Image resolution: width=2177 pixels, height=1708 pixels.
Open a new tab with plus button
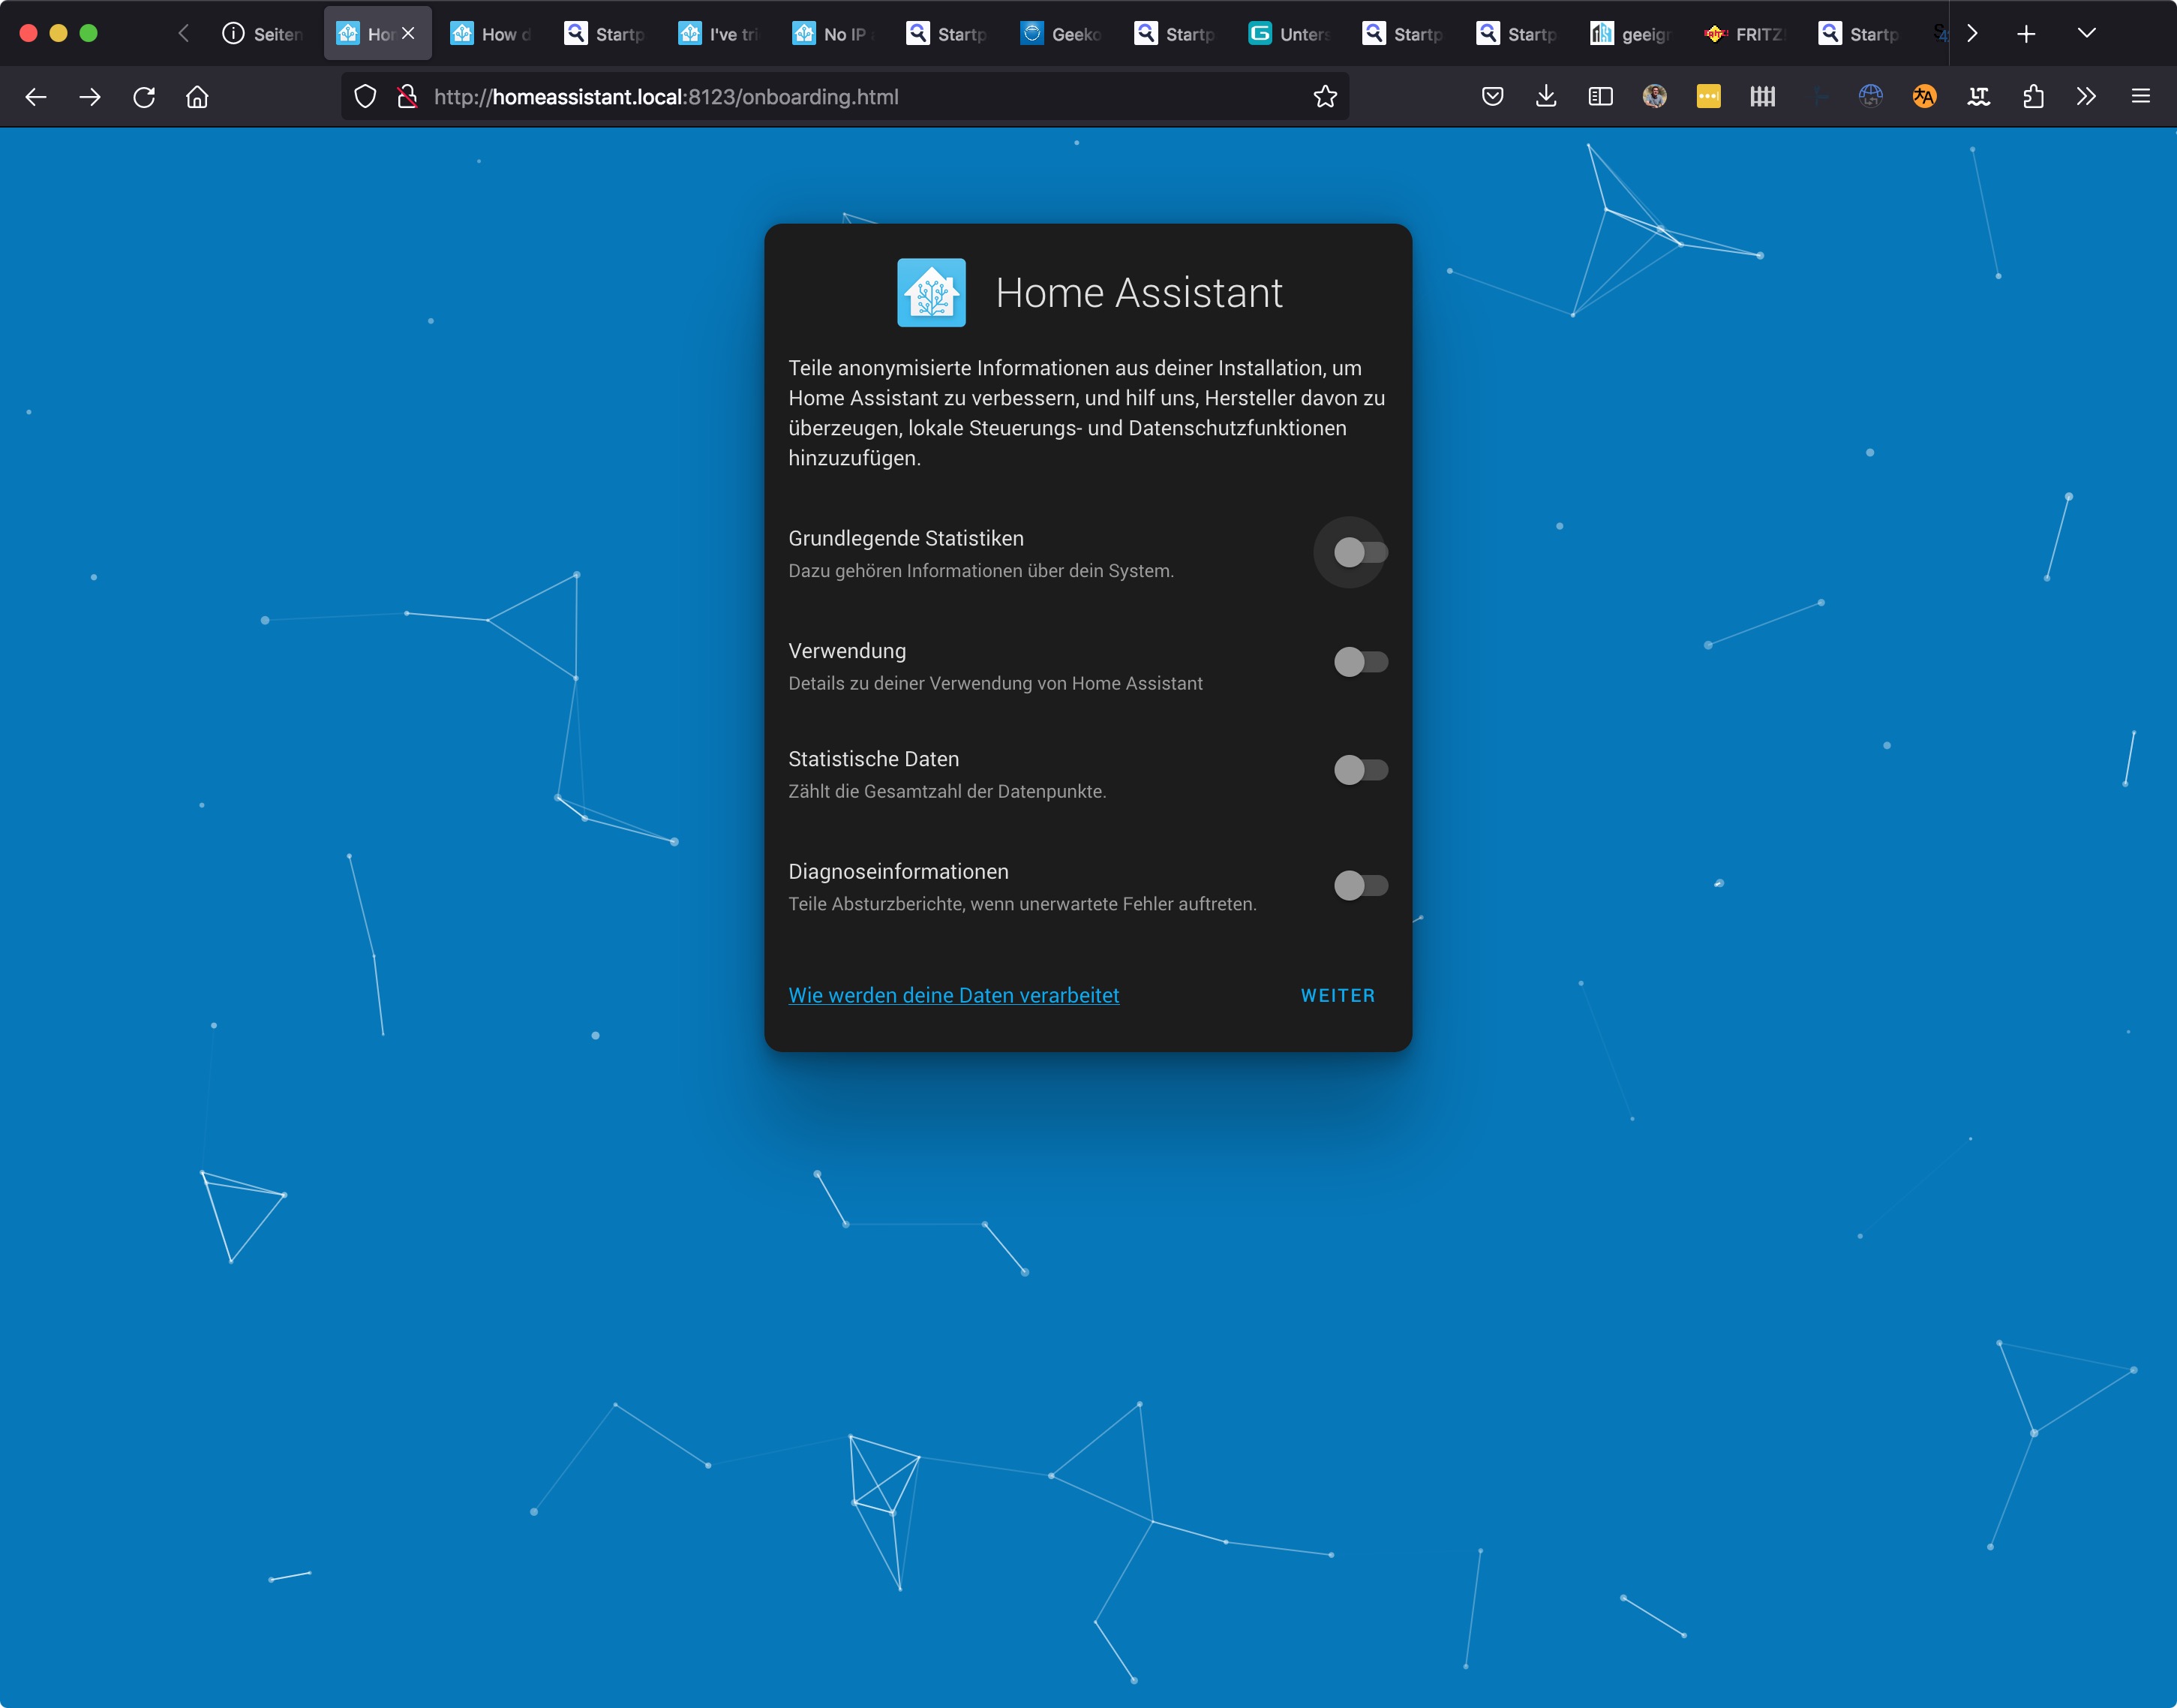(x=2026, y=34)
